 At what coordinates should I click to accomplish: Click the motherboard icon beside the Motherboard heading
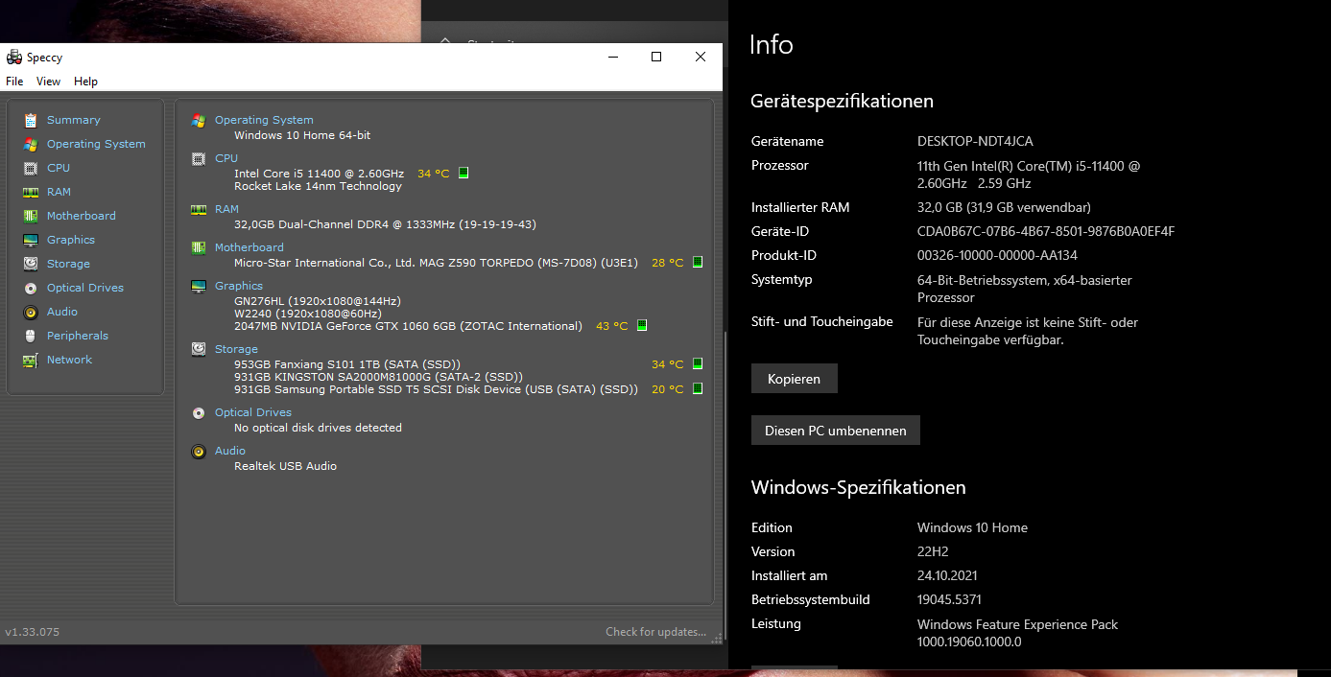pos(199,247)
